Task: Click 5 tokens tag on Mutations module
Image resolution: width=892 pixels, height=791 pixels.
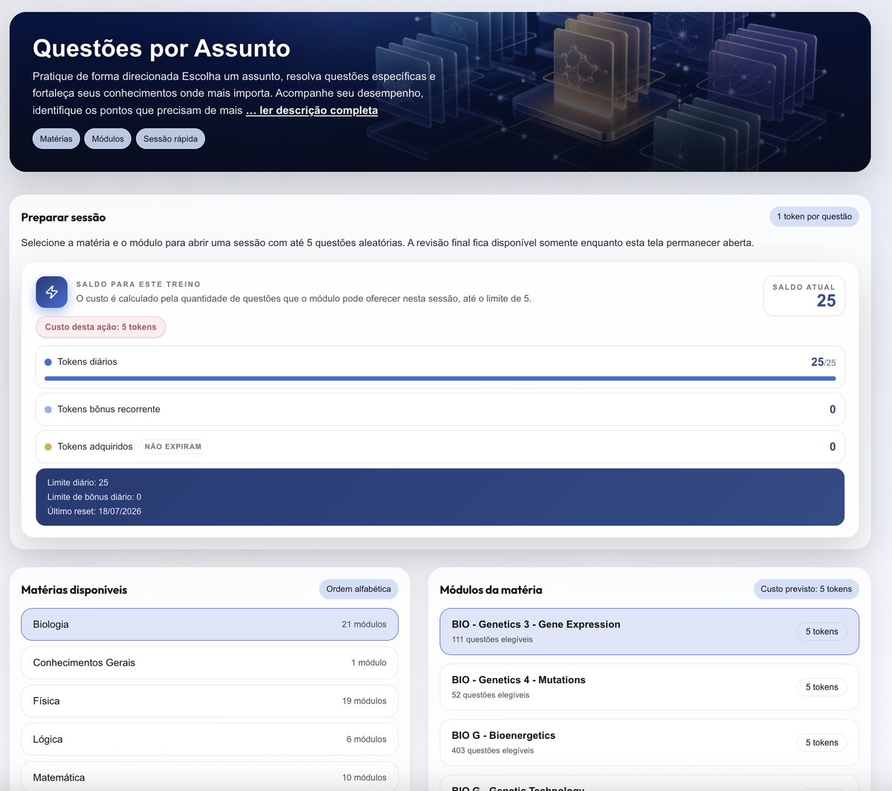Action: (822, 687)
